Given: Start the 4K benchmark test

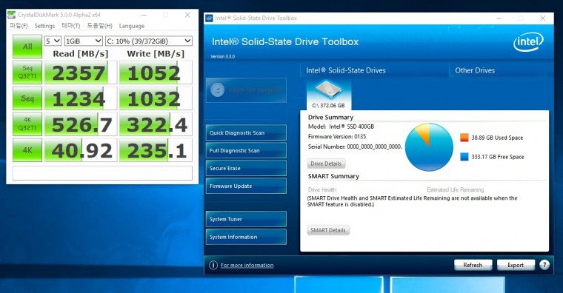Looking at the screenshot, I should coord(27,150).
